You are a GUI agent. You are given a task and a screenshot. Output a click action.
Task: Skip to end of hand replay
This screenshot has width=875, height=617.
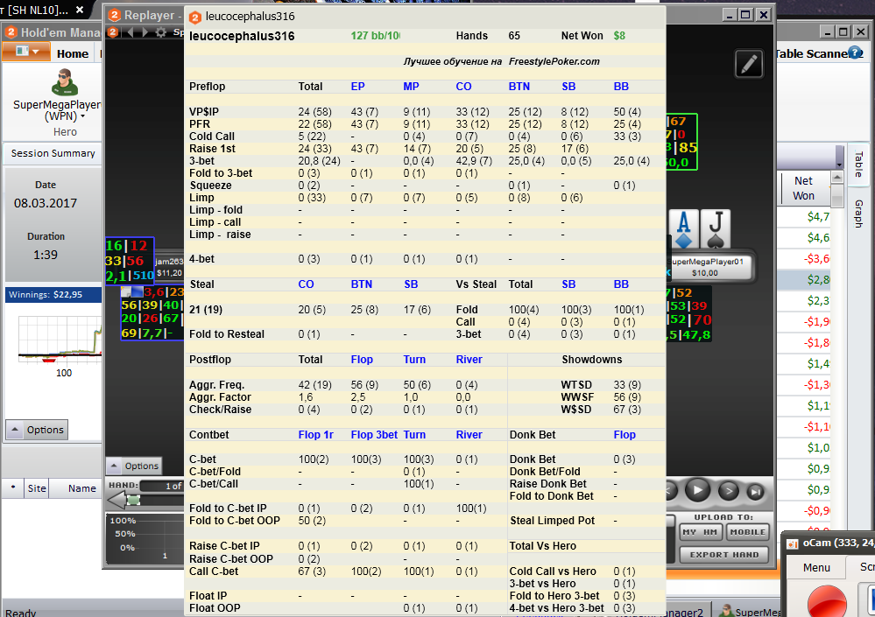pos(756,491)
